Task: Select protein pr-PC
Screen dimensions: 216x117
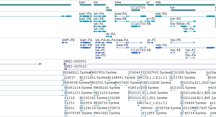Action: tap(152, 40)
